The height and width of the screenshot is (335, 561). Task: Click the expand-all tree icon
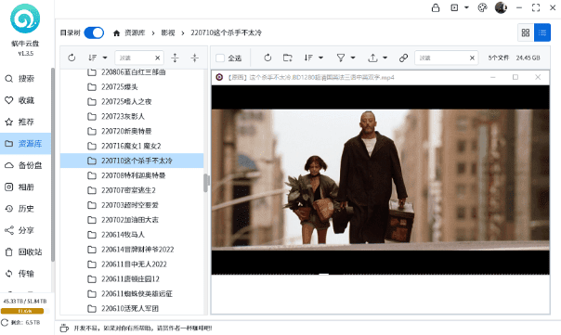[175, 58]
